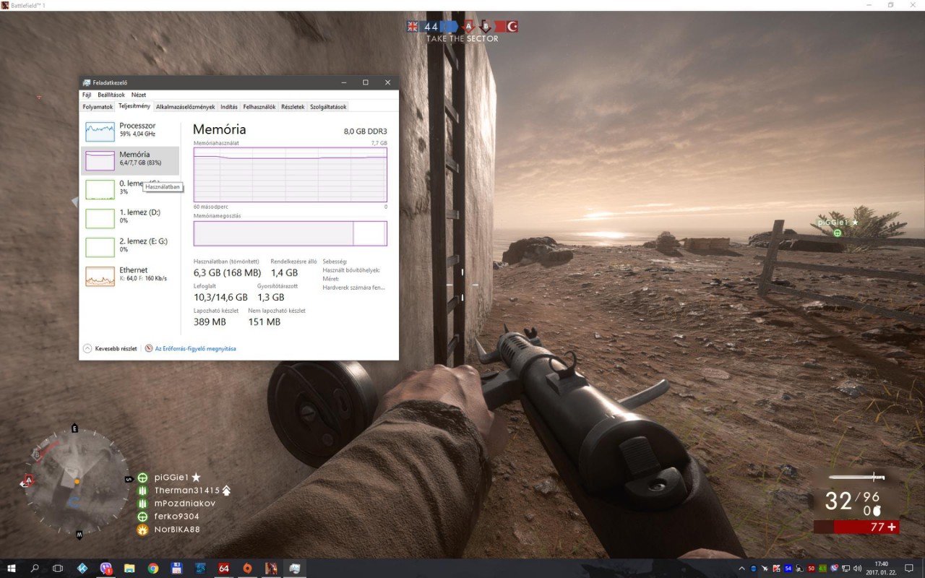925x578 pixels.
Task: Click the objective A flag in the HUD
Action: tap(468, 26)
